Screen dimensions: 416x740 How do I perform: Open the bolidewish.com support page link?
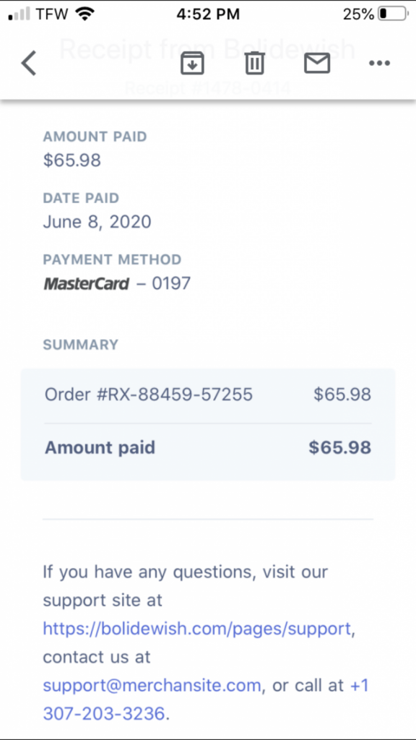[196, 628]
